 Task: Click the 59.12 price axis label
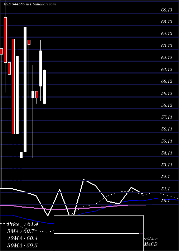[167, 94]
